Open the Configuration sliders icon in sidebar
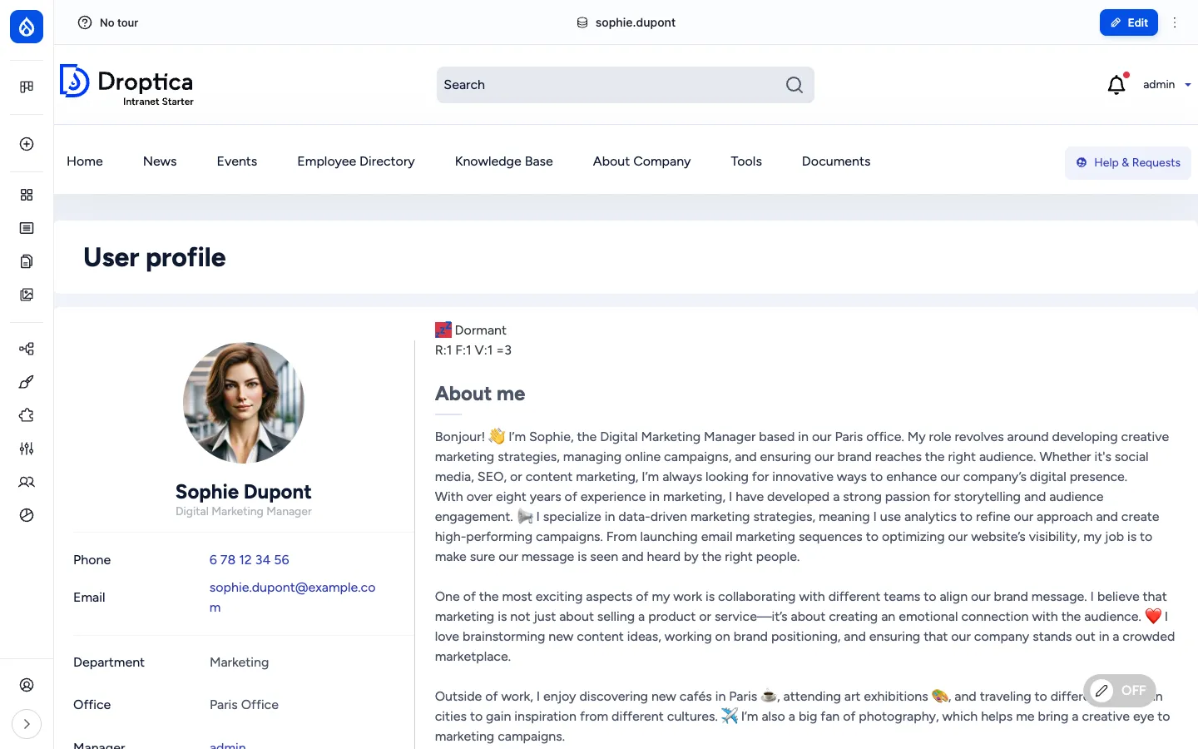The height and width of the screenshot is (749, 1198). pyautogui.click(x=27, y=449)
